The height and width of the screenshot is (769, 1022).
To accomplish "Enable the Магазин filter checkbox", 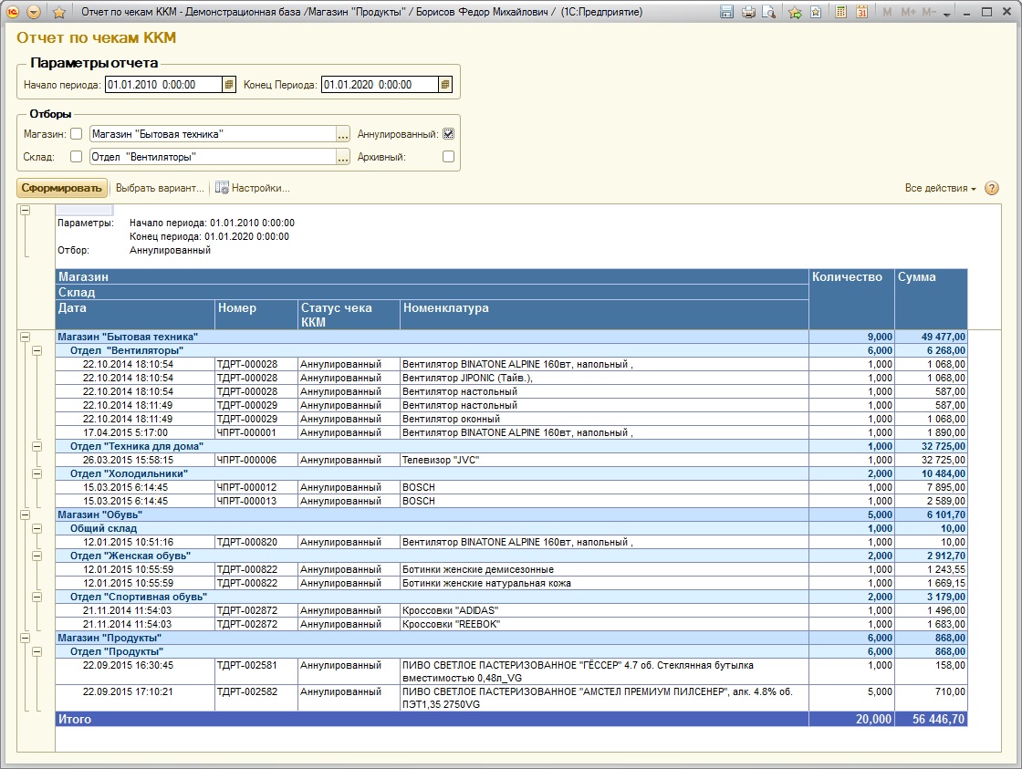I will [77, 133].
